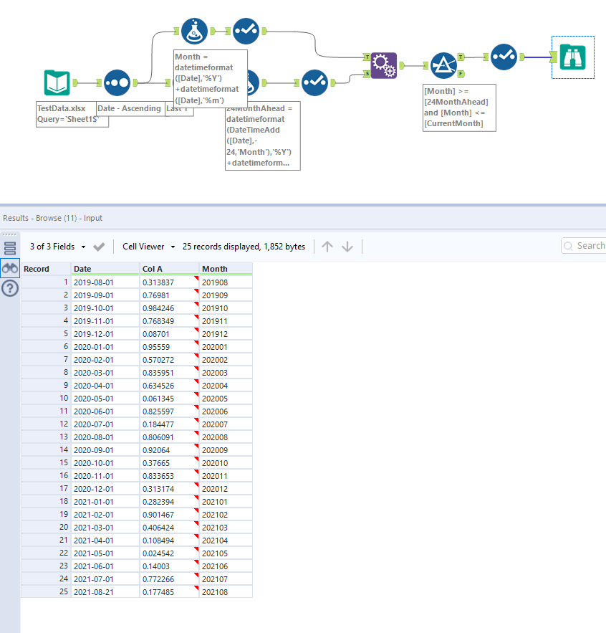
Task: Click the Month formula annotation box
Action: pyautogui.click(x=210, y=78)
